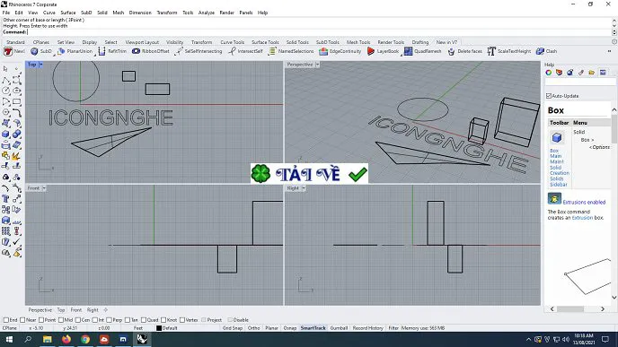The image size is (618, 347).
Task: Toggle Osnap in status bar
Action: point(289,328)
